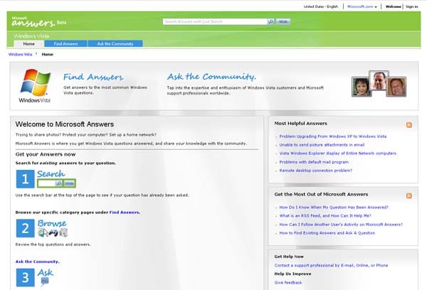
Task: Click the Sign in link
Action: (x=411, y=6)
